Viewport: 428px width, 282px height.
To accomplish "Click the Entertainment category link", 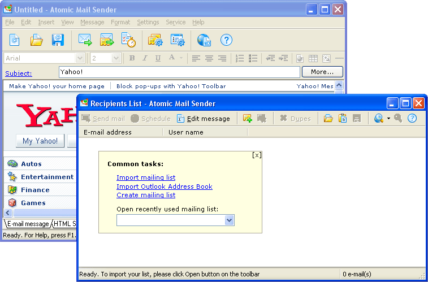I will click(47, 177).
